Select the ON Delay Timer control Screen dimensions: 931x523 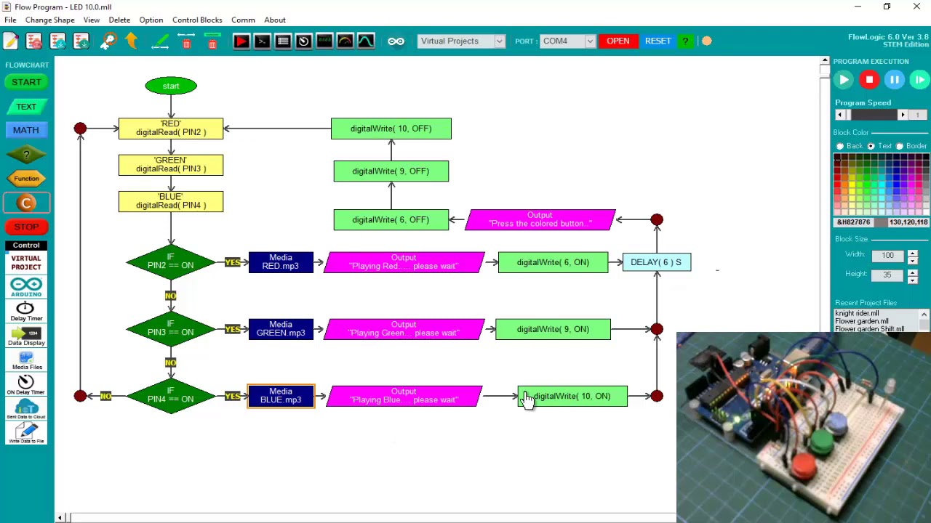tap(26, 385)
